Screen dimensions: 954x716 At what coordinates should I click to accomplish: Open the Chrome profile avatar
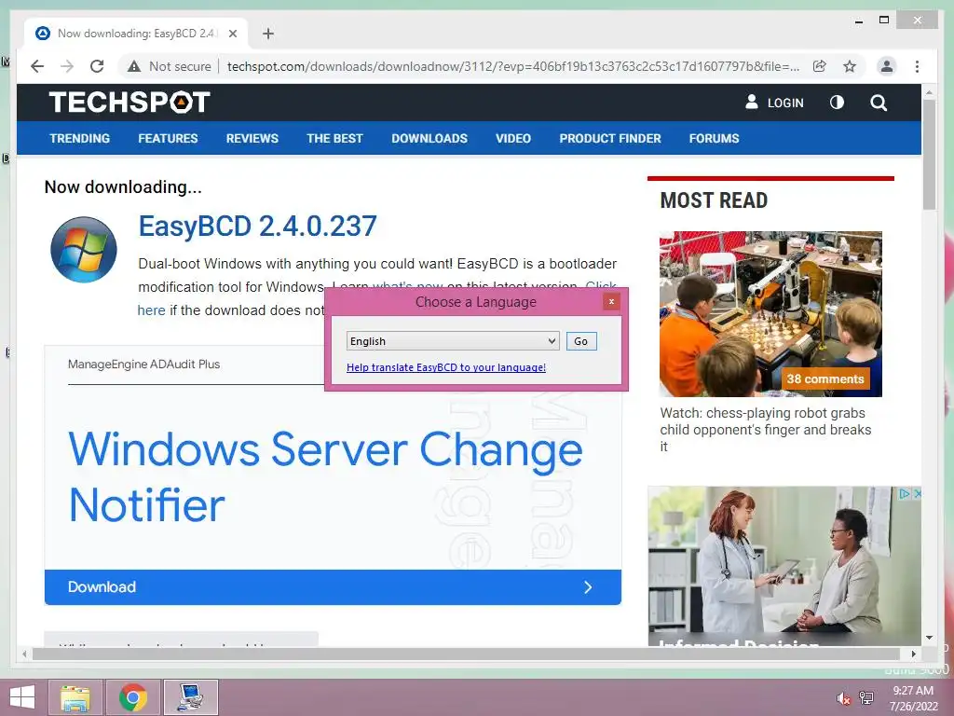click(x=887, y=66)
